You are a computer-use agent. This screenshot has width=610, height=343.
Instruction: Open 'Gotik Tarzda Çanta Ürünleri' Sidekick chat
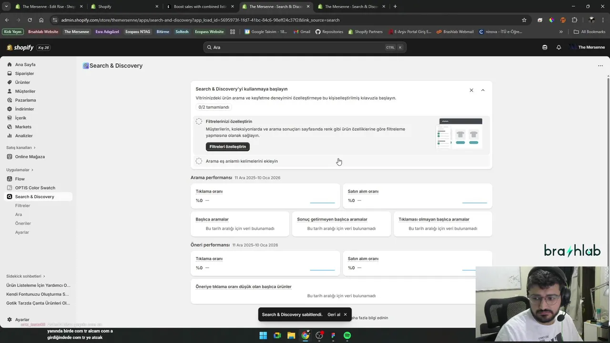pos(38,303)
